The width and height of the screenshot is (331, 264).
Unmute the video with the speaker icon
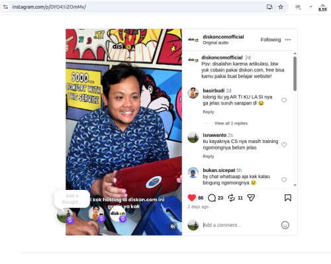pos(173,226)
